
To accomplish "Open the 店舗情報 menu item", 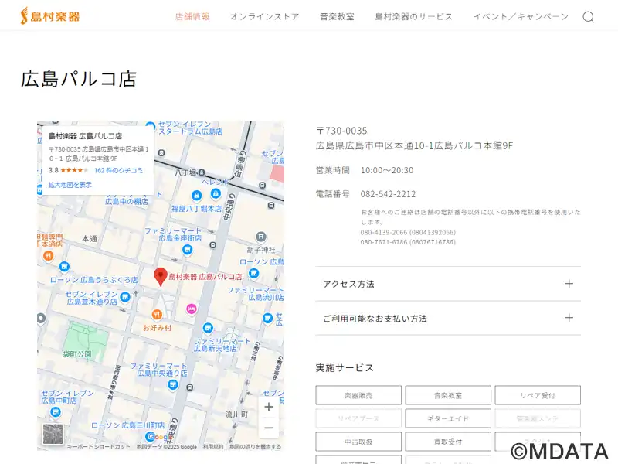I will coord(192,16).
